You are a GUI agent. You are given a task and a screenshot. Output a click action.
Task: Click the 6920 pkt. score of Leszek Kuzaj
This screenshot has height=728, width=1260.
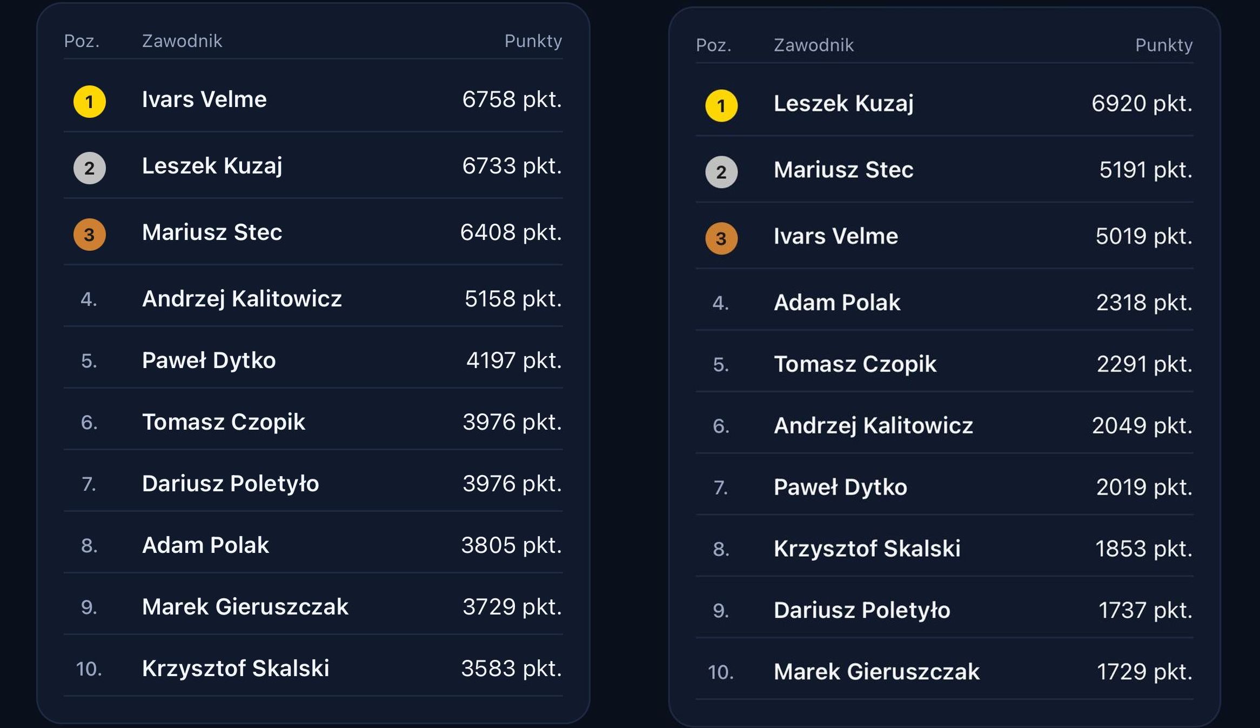[x=1142, y=103]
